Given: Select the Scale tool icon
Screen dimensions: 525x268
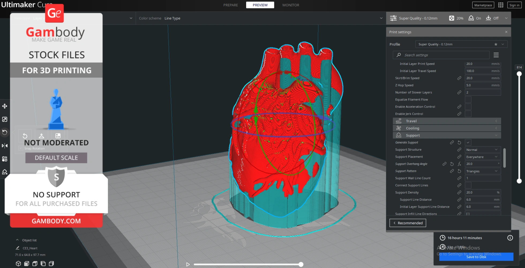Looking at the screenshot, I should (5, 119).
